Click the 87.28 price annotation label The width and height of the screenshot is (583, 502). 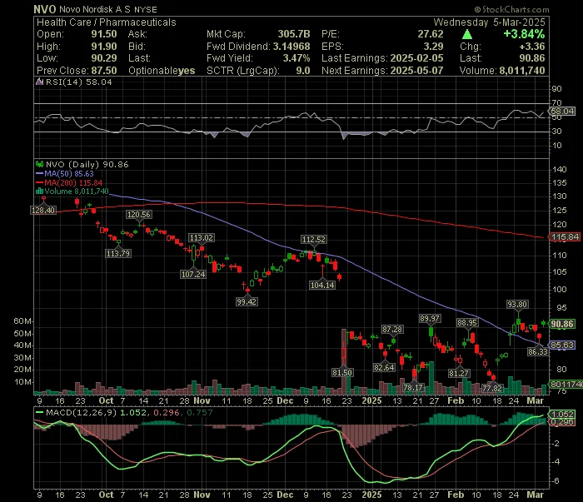[392, 330]
